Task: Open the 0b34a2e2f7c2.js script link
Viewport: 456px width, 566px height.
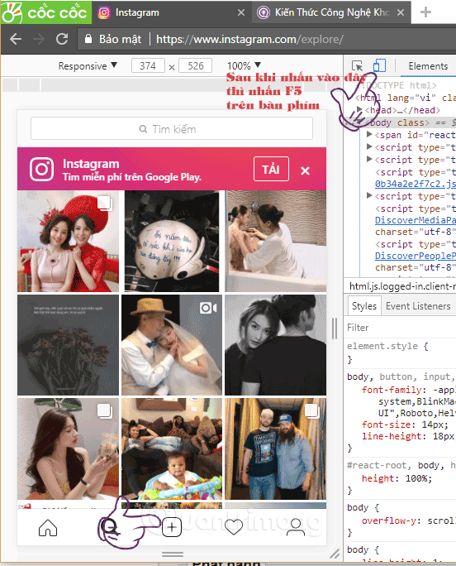Action: tap(415, 184)
